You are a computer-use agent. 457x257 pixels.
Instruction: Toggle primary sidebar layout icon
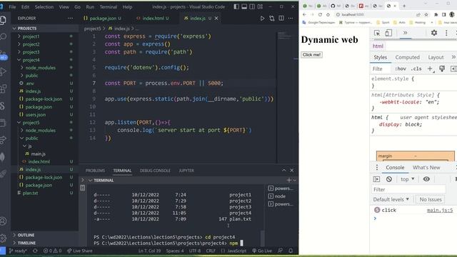[x=236, y=6]
